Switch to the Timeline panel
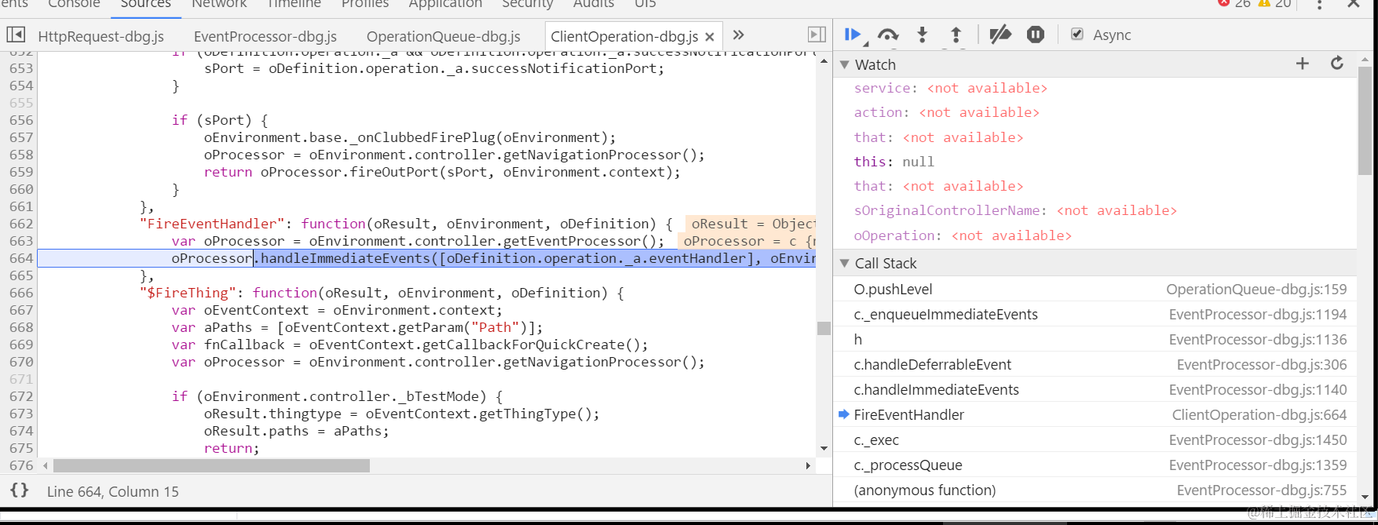This screenshot has width=1378, height=525. pyautogui.click(x=294, y=4)
